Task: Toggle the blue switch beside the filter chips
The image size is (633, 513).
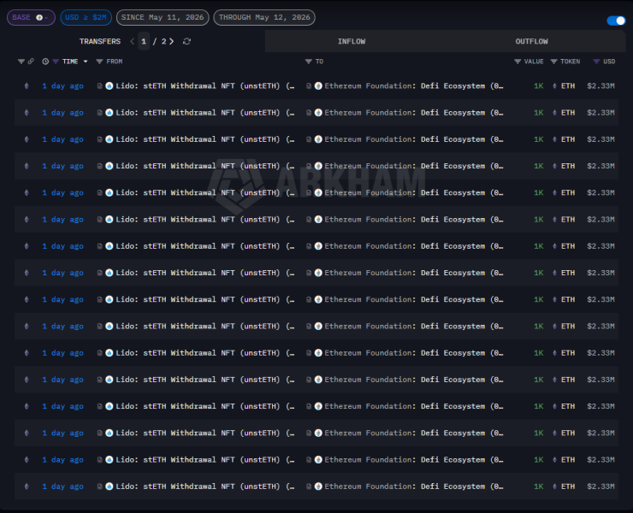Action: coord(616,21)
